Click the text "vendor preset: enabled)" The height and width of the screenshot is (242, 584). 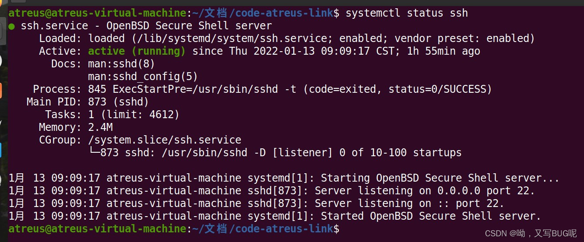click(464, 39)
